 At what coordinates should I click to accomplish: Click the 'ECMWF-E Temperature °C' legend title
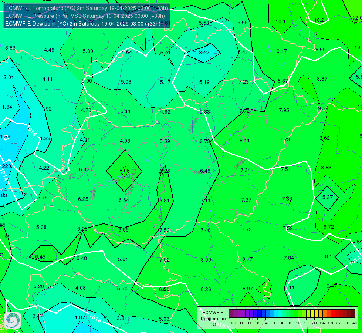tap(213, 319)
